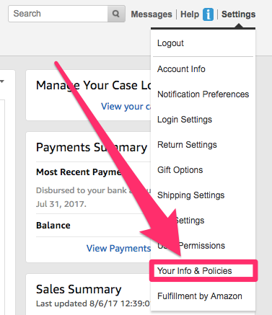The image size is (272, 315).
Task: Choose Logout from Settings menu
Action: click(x=170, y=43)
